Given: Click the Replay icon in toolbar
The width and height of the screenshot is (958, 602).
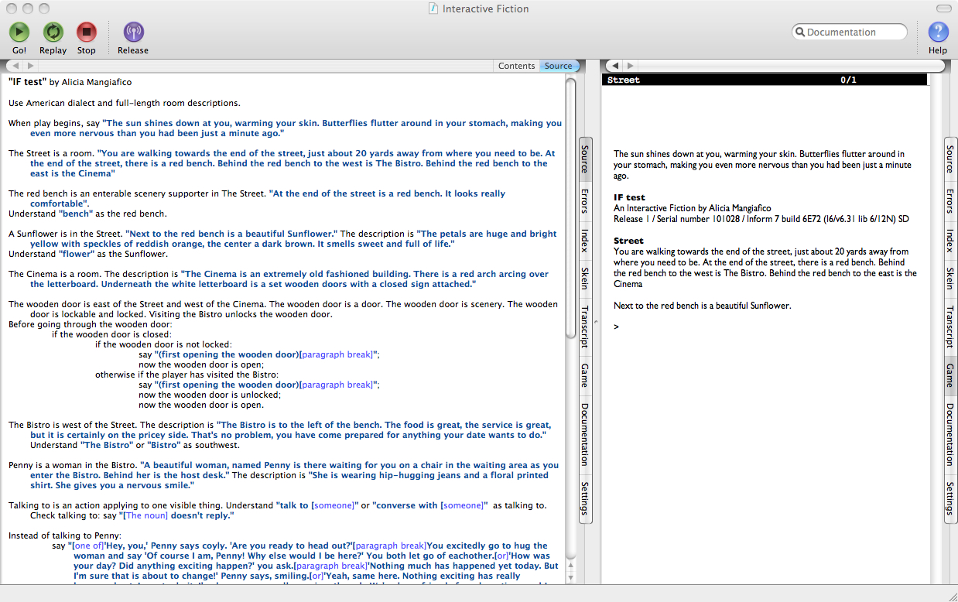Looking at the screenshot, I should pyautogui.click(x=53, y=32).
